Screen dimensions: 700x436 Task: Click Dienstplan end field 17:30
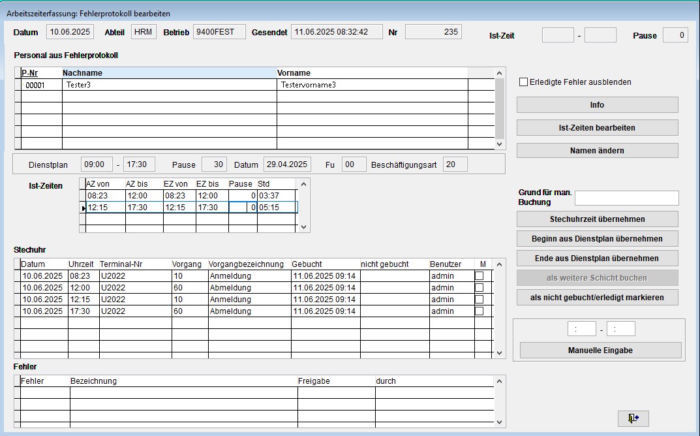coord(139,164)
